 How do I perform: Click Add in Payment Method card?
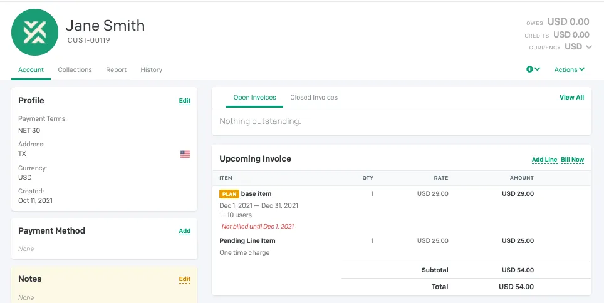tap(184, 231)
